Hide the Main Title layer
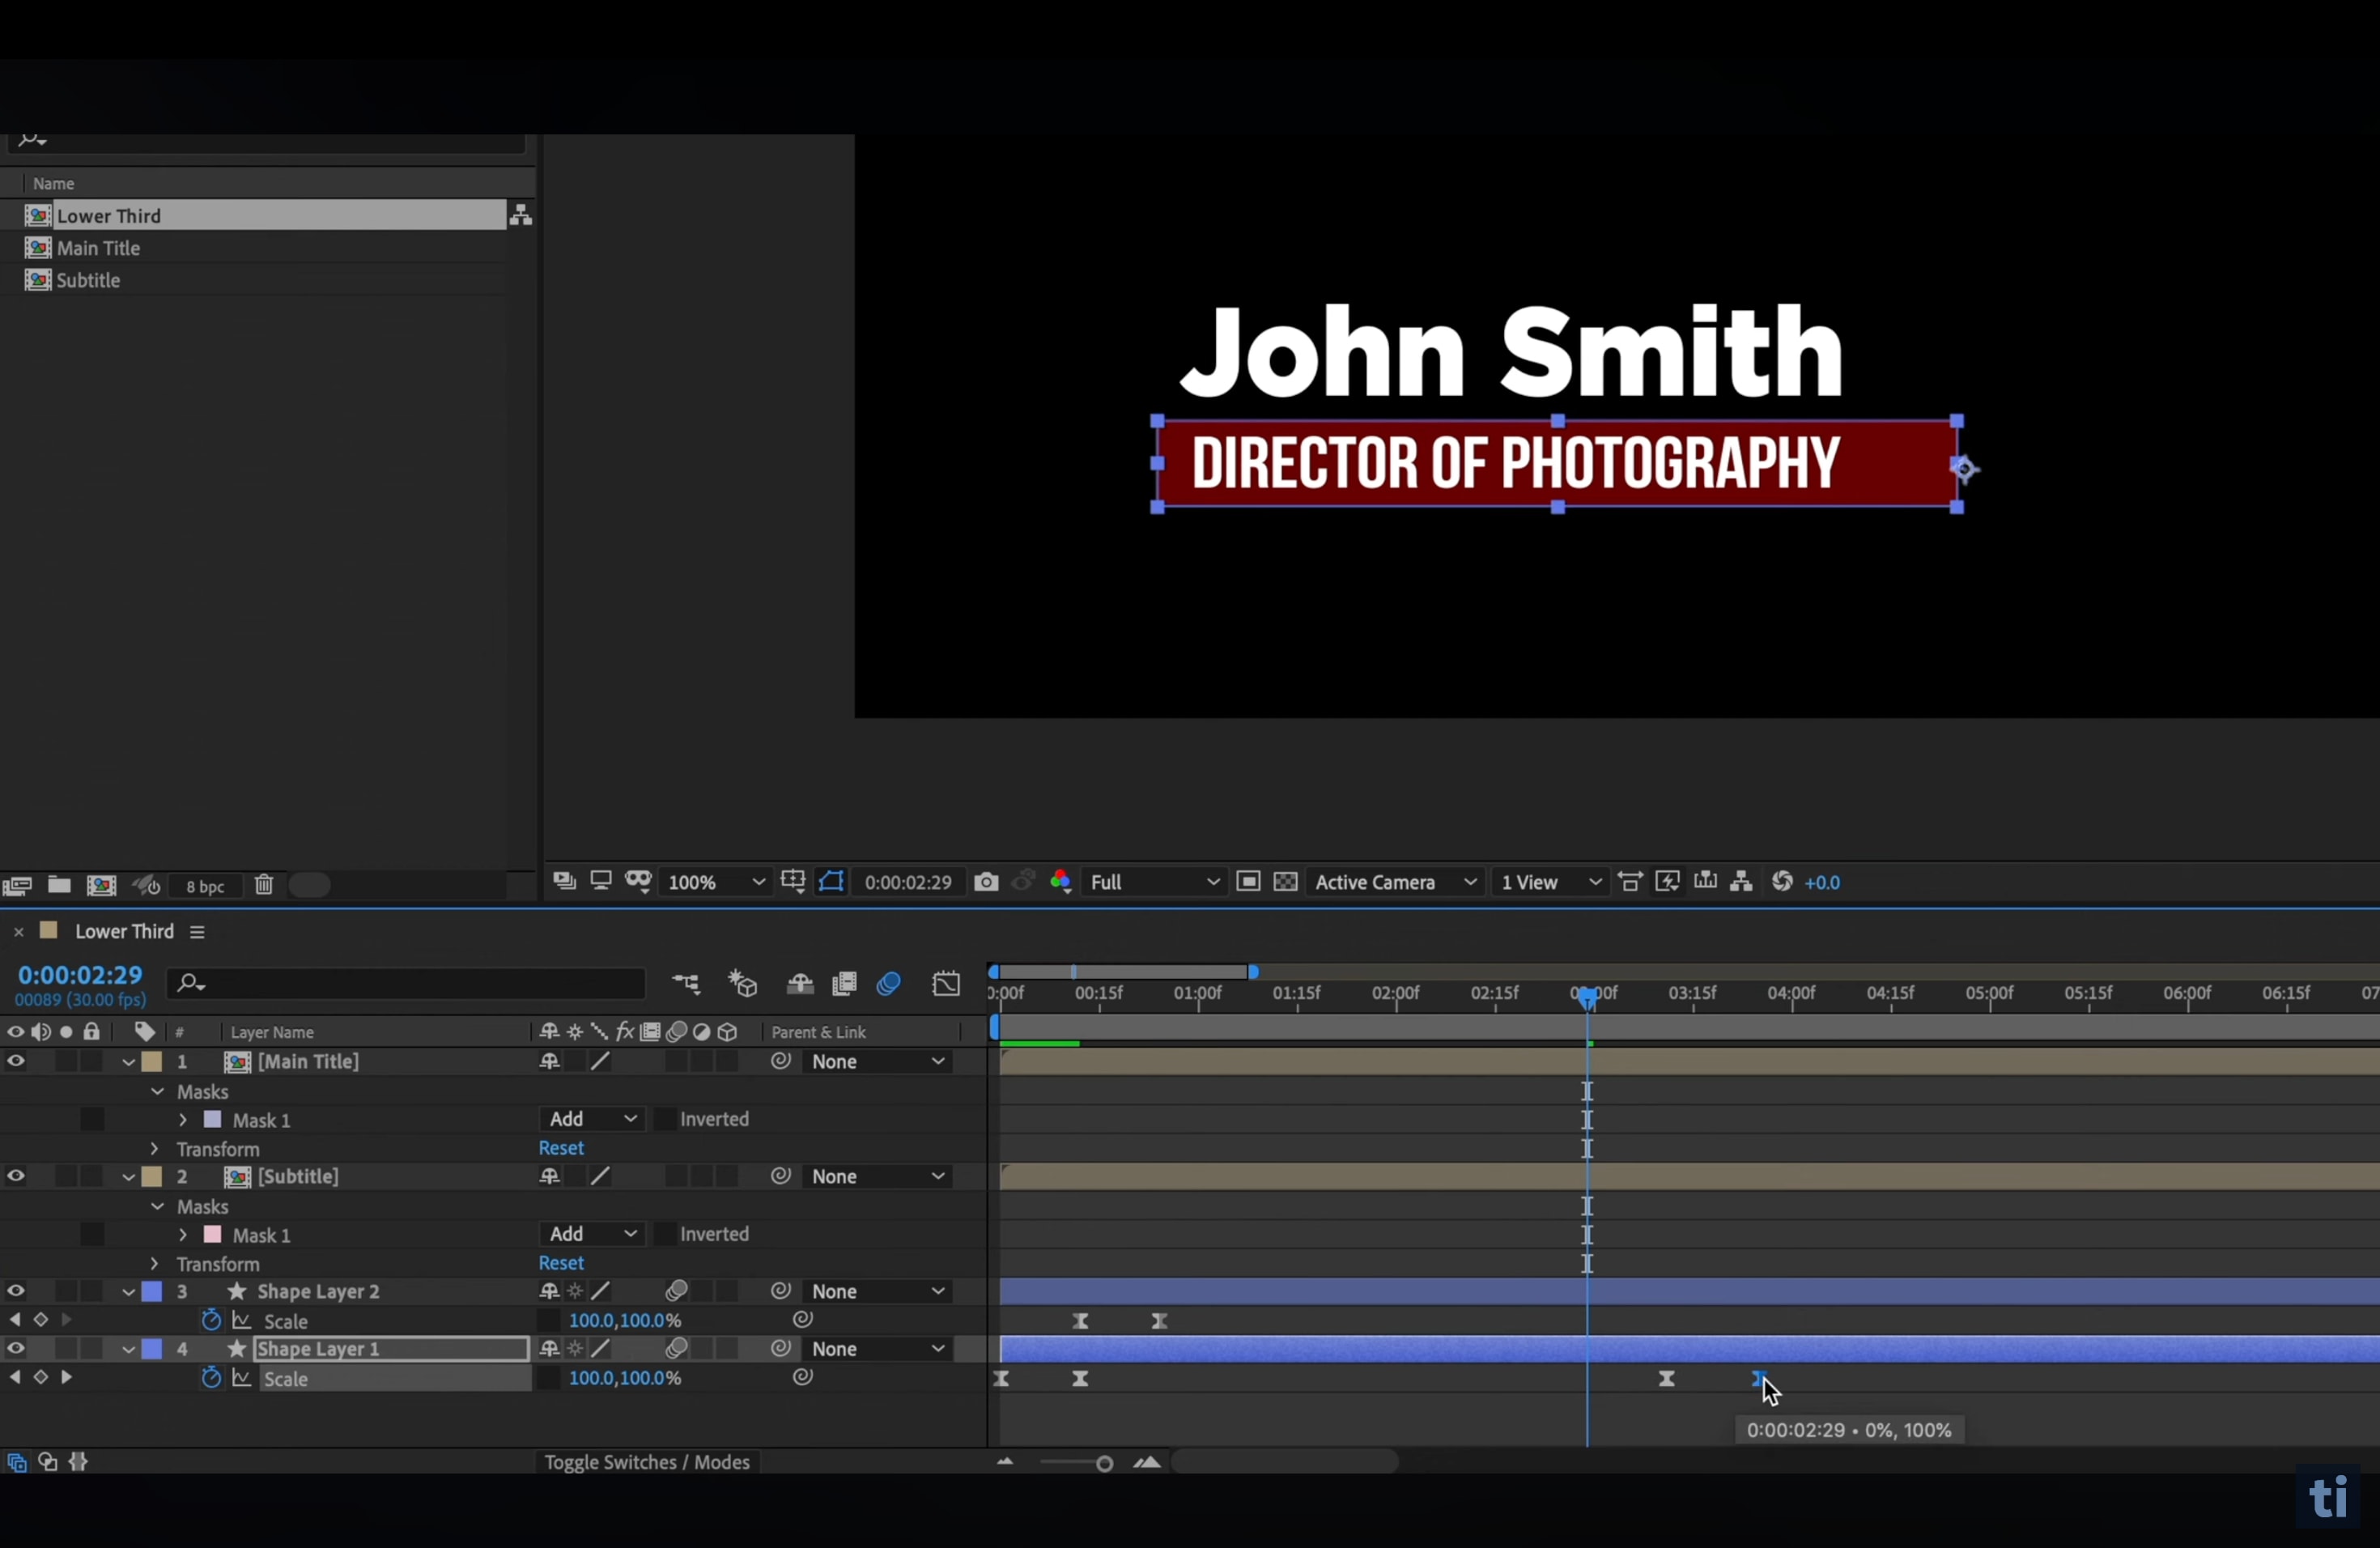This screenshot has height=1548, width=2380. click(16, 1062)
